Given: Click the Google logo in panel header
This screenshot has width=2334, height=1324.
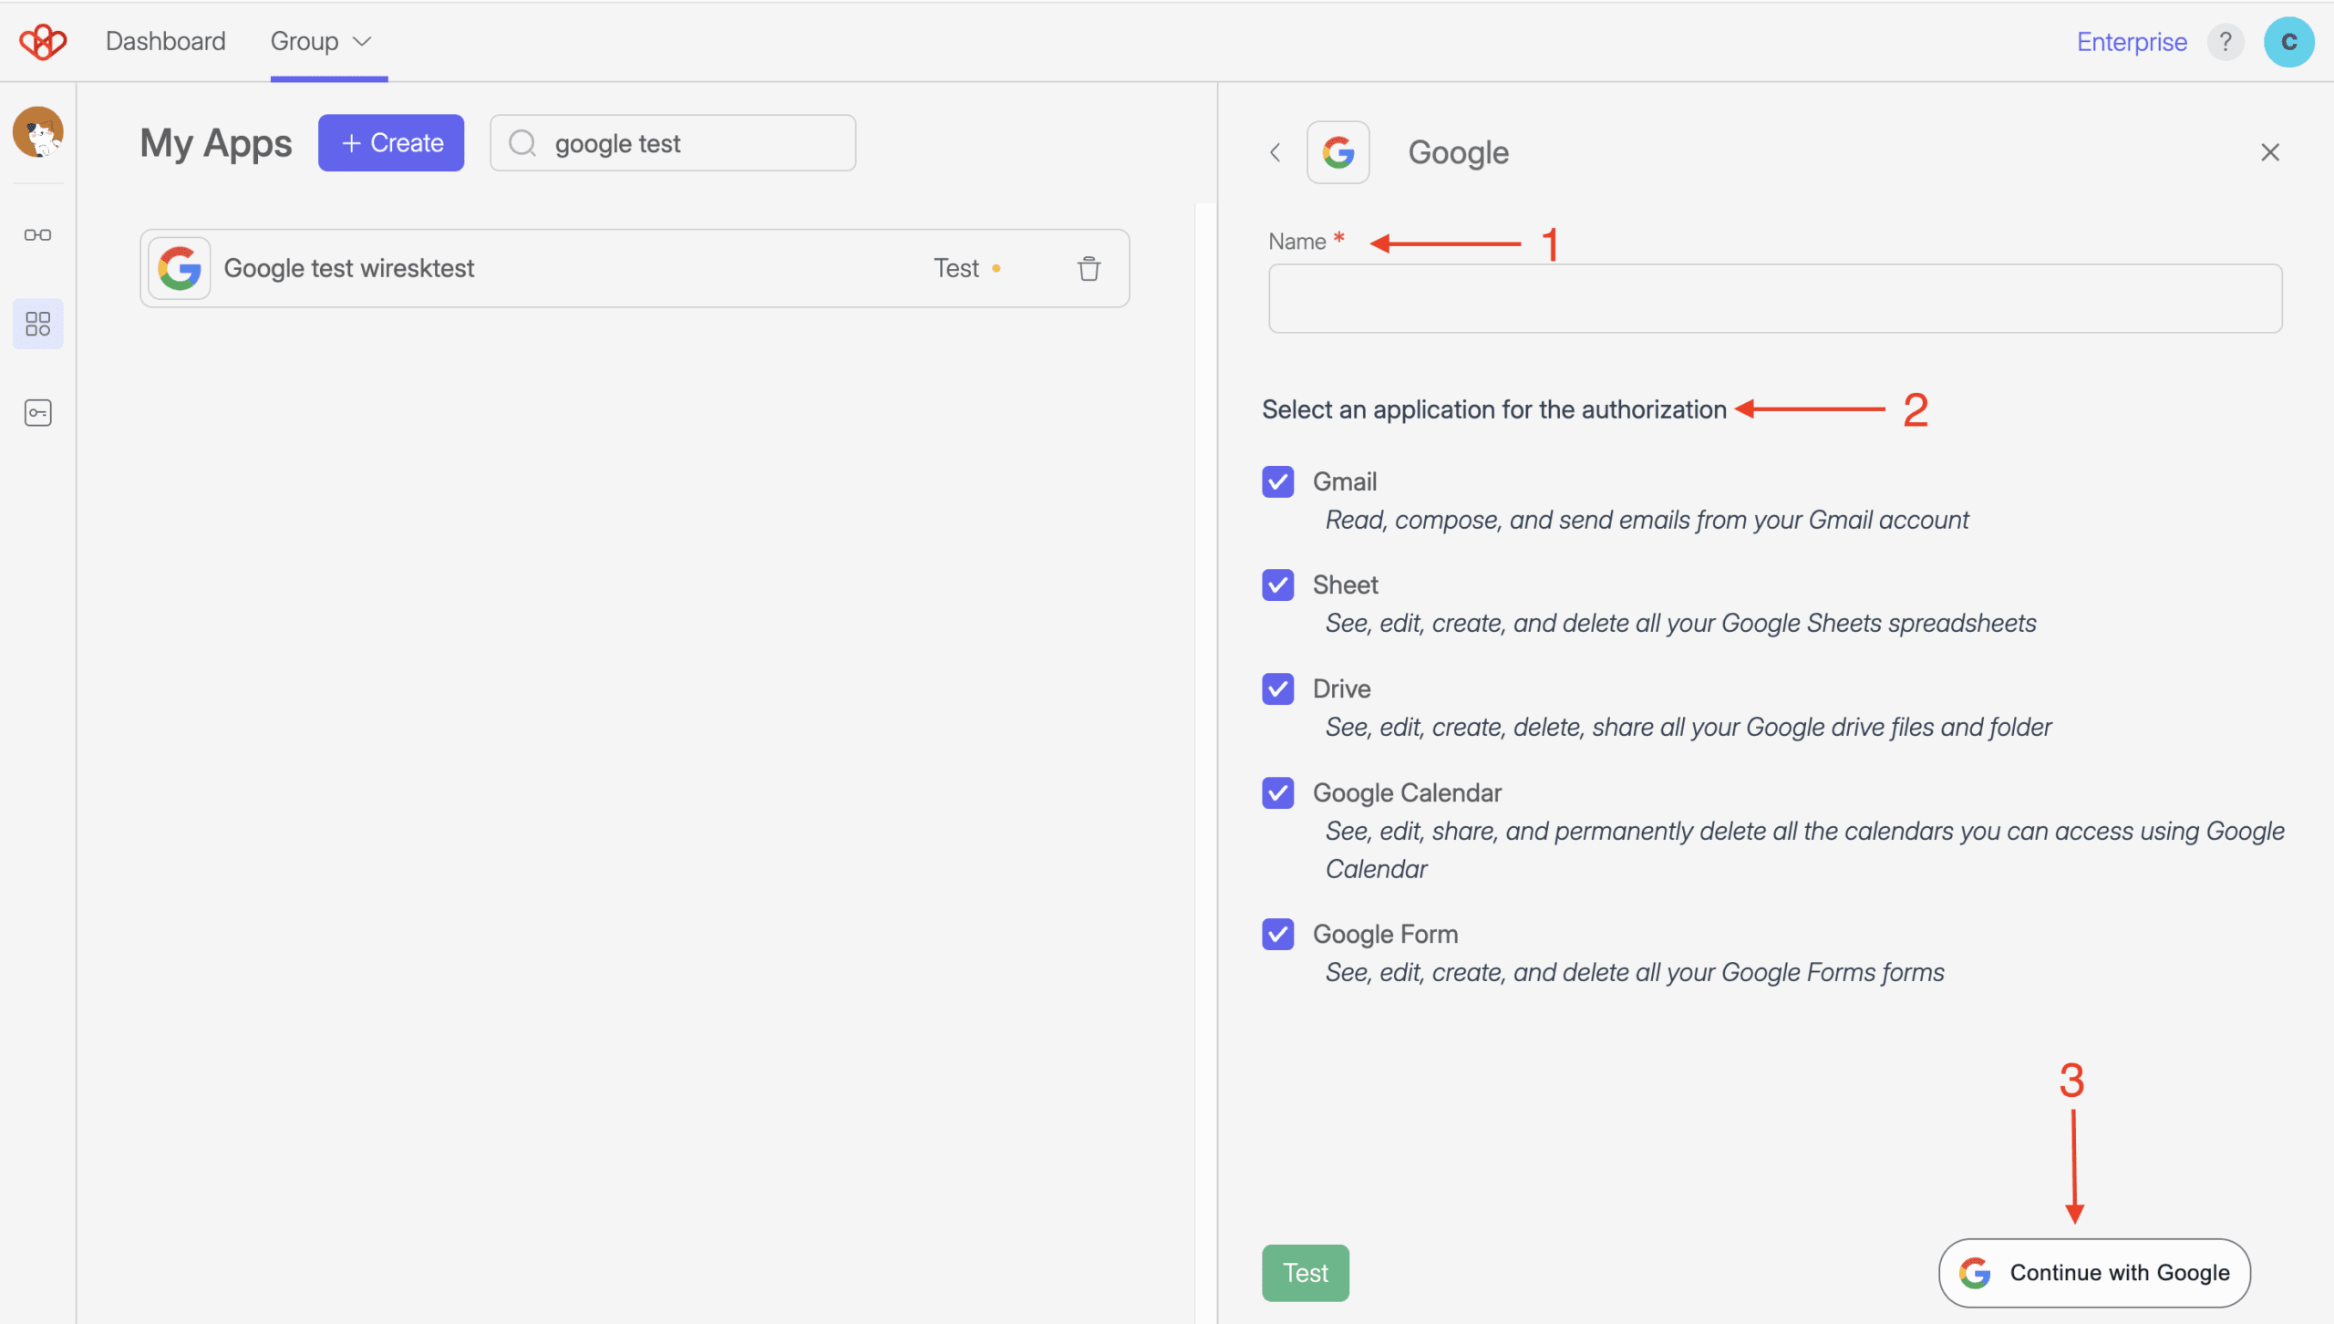Looking at the screenshot, I should [1337, 152].
